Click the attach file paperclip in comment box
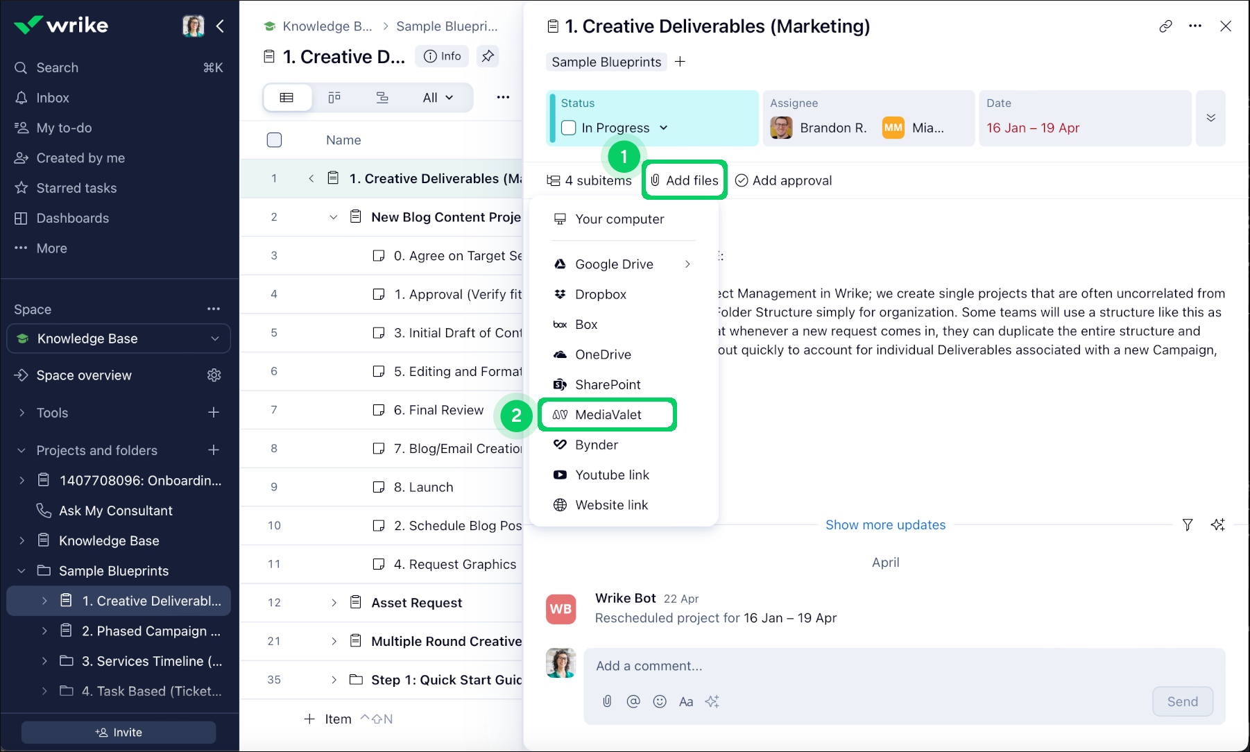 tap(607, 701)
